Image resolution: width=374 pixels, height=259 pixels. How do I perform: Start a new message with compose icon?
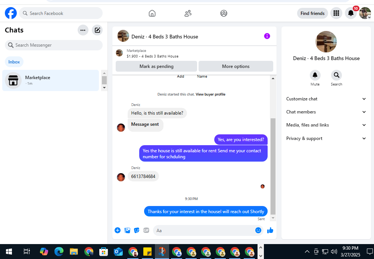point(97,30)
